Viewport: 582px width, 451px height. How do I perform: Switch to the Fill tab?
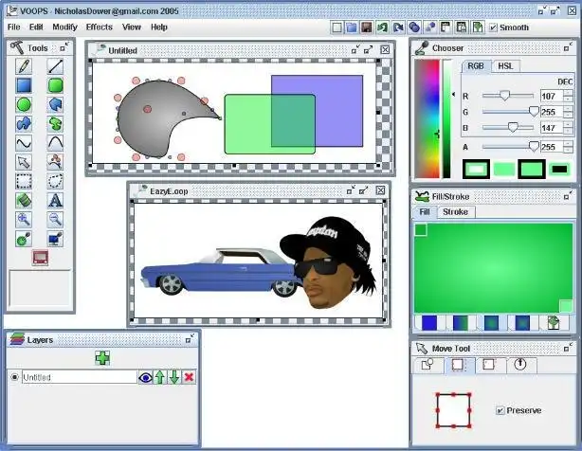(425, 212)
